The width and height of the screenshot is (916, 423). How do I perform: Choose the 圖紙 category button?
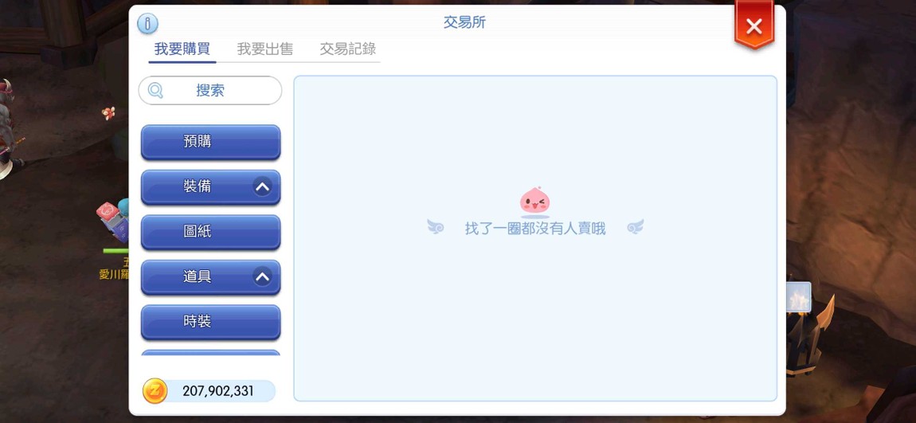211,232
